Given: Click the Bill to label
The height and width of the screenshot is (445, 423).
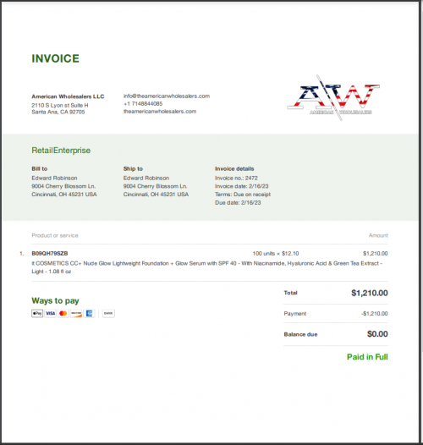Looking at the screenshot, I should click(x=40, y=168).
